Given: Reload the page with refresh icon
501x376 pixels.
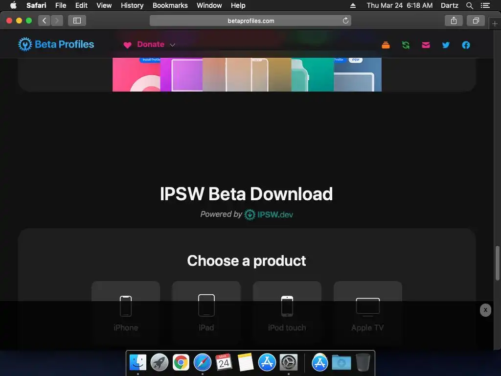Looking at the screenshot, I should pyautogui.click(x=345, y=21).
